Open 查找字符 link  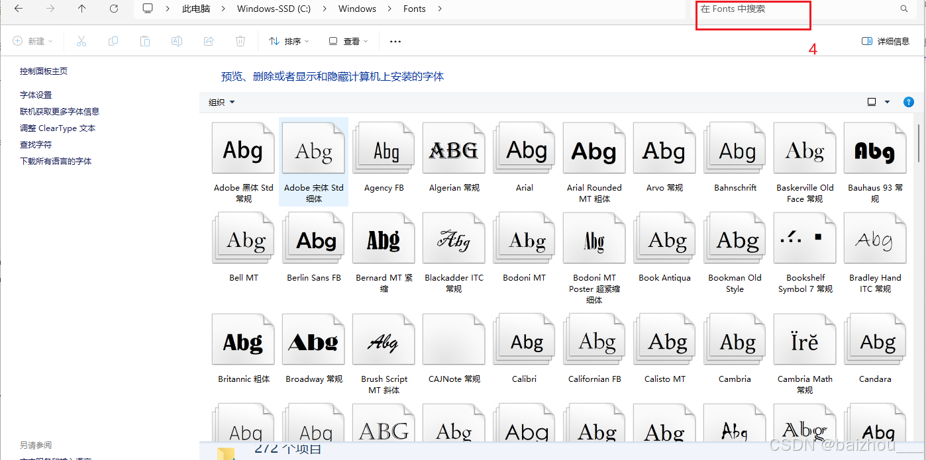tap(36, 144)
